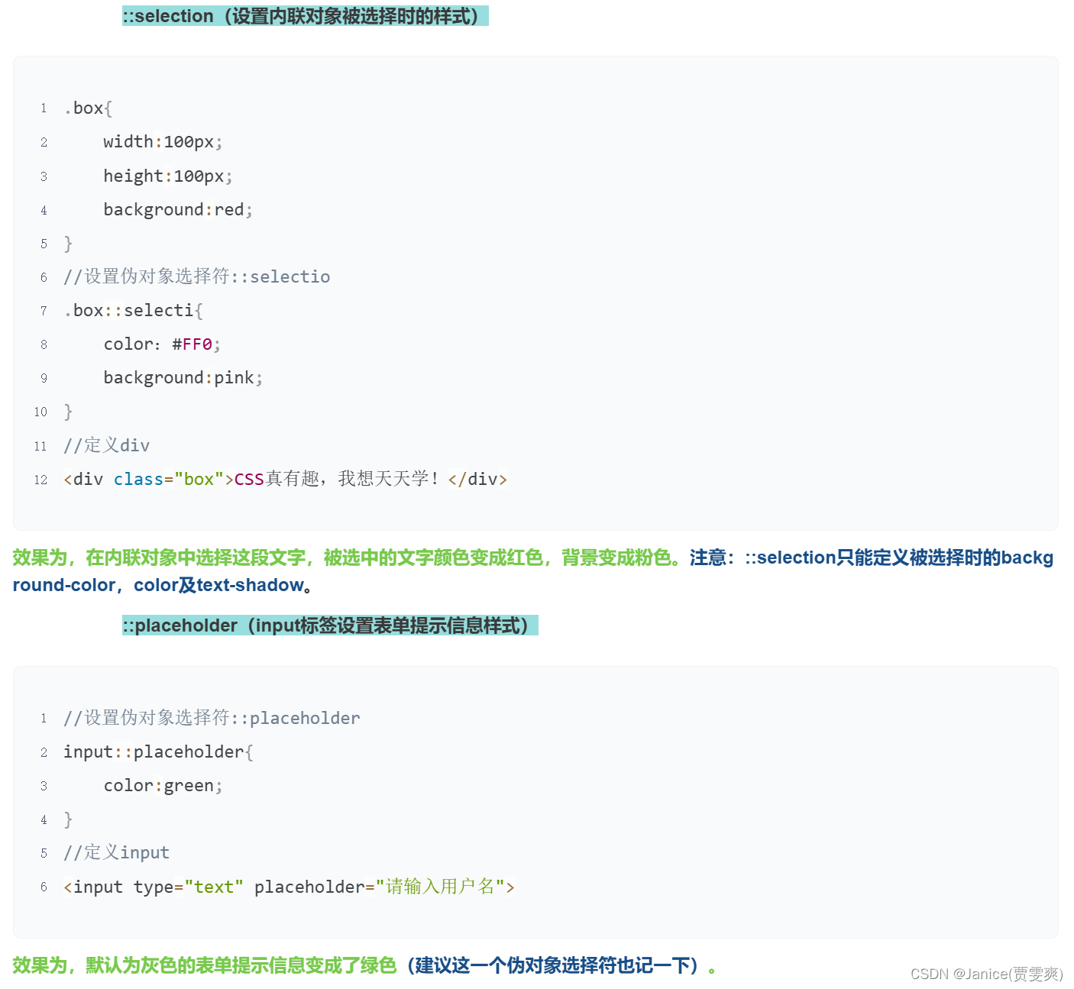Click the 'background:pink;' code line

183,377
